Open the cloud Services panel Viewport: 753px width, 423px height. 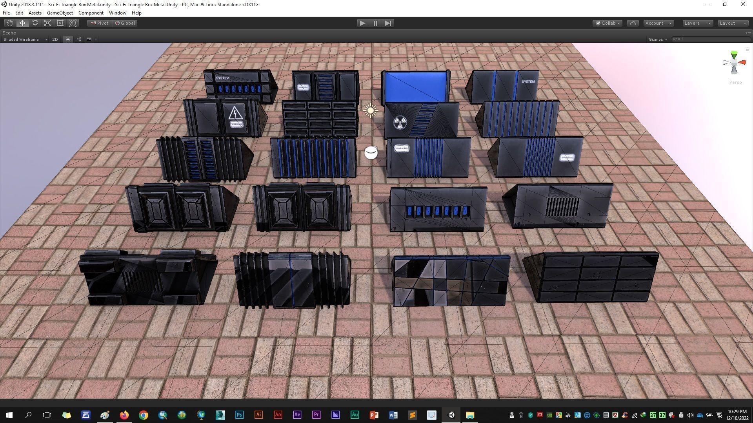633,23
